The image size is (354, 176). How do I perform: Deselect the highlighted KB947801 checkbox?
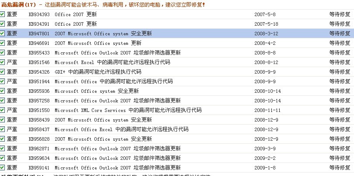tap(2, 34)
